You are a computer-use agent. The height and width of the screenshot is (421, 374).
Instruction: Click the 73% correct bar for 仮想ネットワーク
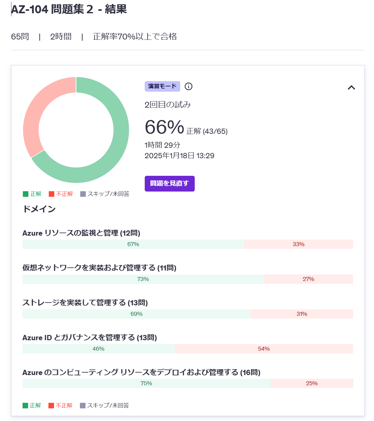(143, 279)
